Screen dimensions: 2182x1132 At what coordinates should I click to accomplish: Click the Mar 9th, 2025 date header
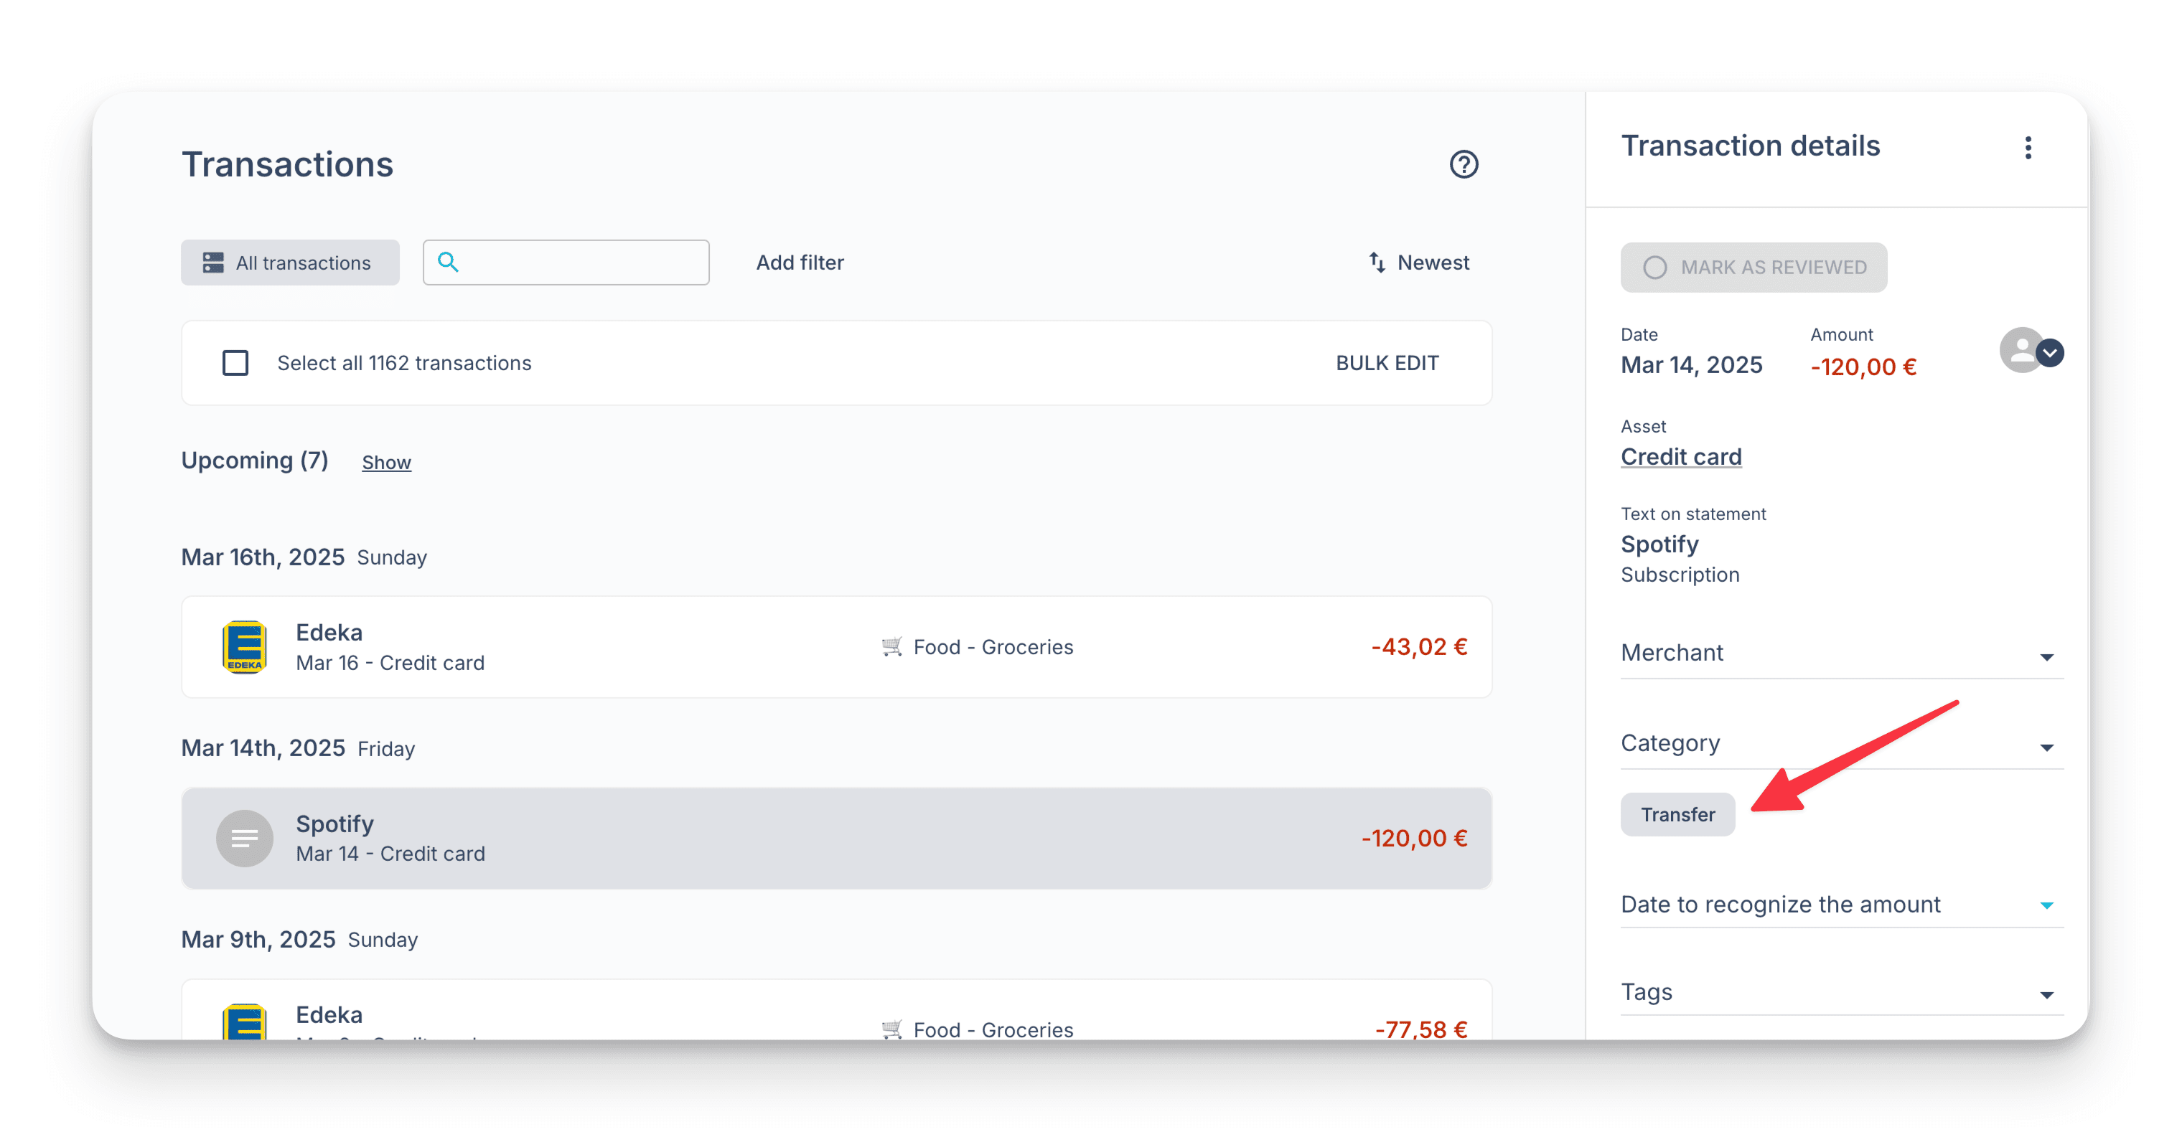point(258,940)
